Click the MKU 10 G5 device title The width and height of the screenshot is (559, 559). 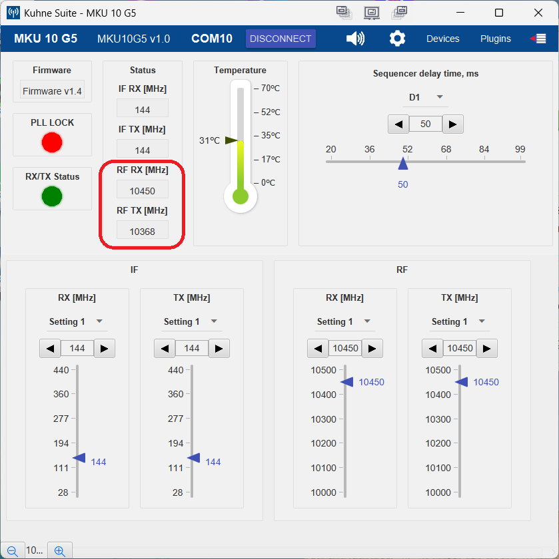[x=46, y=39]
